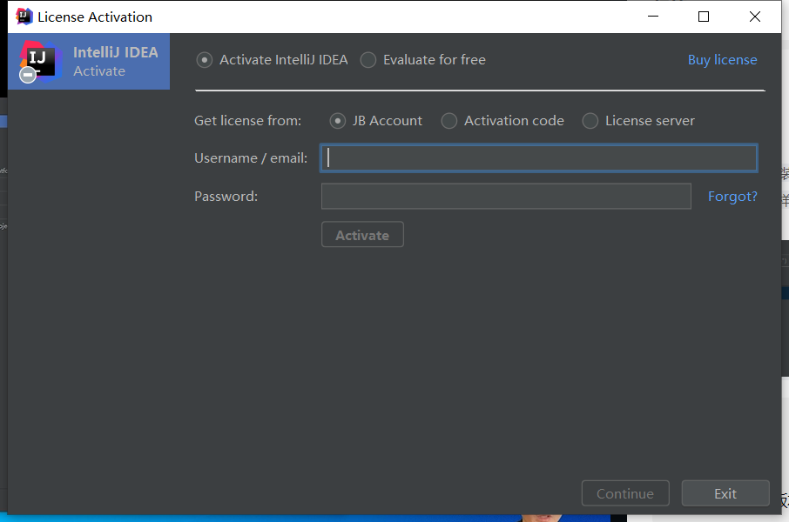Screen dimensions: 789x522
Task: Click the Continue button
Action: click(x=625, y=493)
